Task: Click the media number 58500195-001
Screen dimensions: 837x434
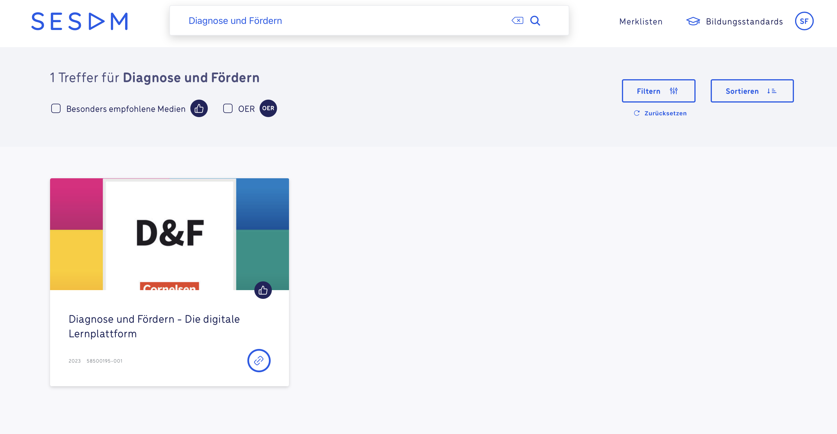Action: coord(104,361)
